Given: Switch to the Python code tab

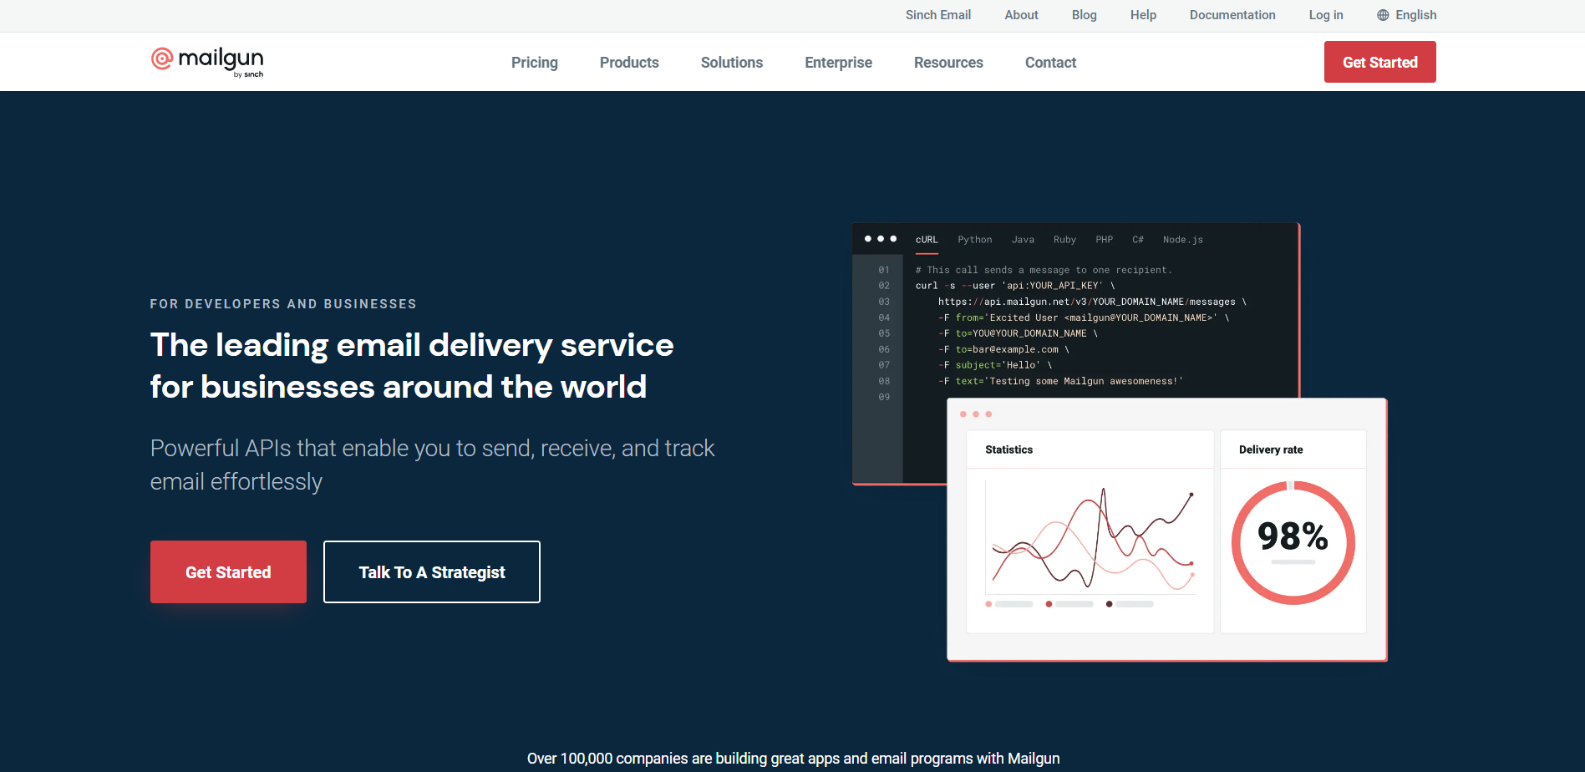Looking at the screenshot, I should coord(974,240).
